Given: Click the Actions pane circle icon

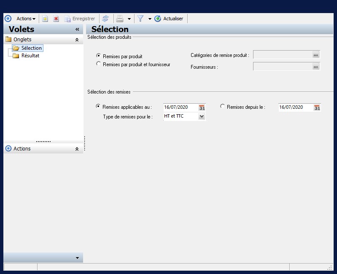Looking at the screenshot, I should [x=8, y=148].
